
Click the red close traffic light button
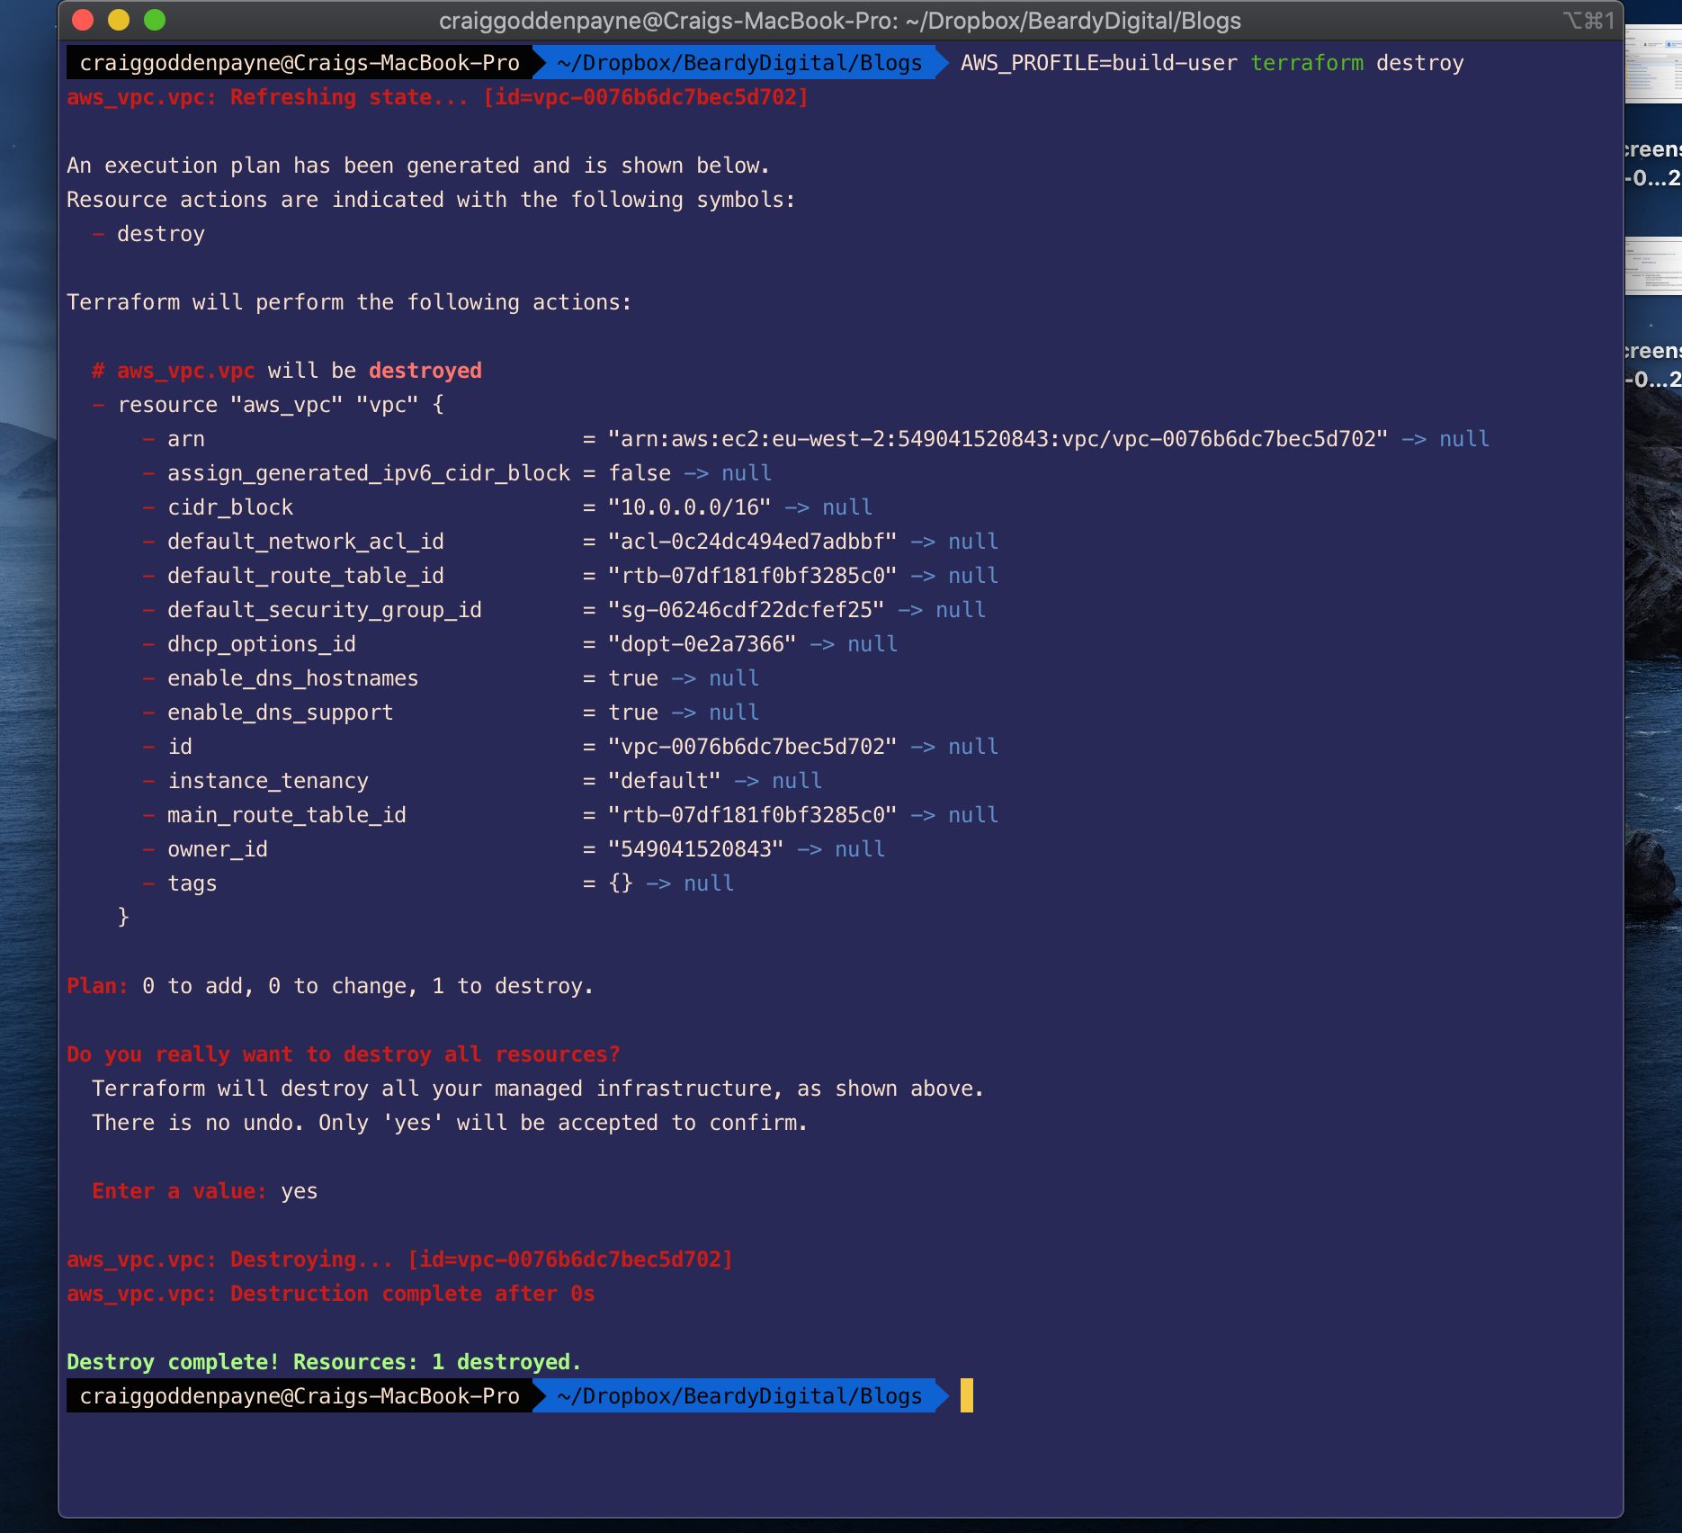click(x=82, y=19)
